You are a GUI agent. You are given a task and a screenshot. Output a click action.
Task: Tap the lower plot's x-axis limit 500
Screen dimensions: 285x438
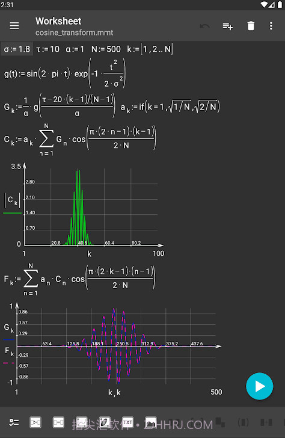[216, 392]
